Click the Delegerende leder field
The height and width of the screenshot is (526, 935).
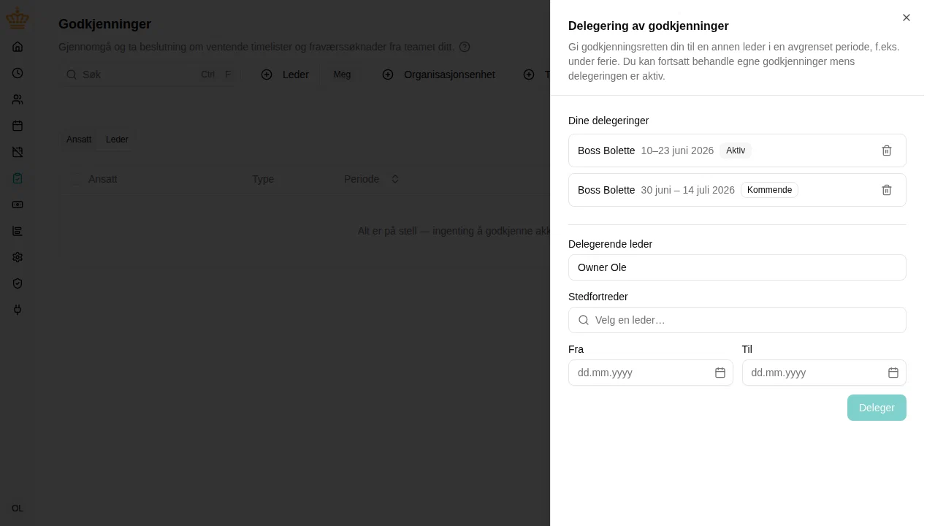[x=737, y=267]
